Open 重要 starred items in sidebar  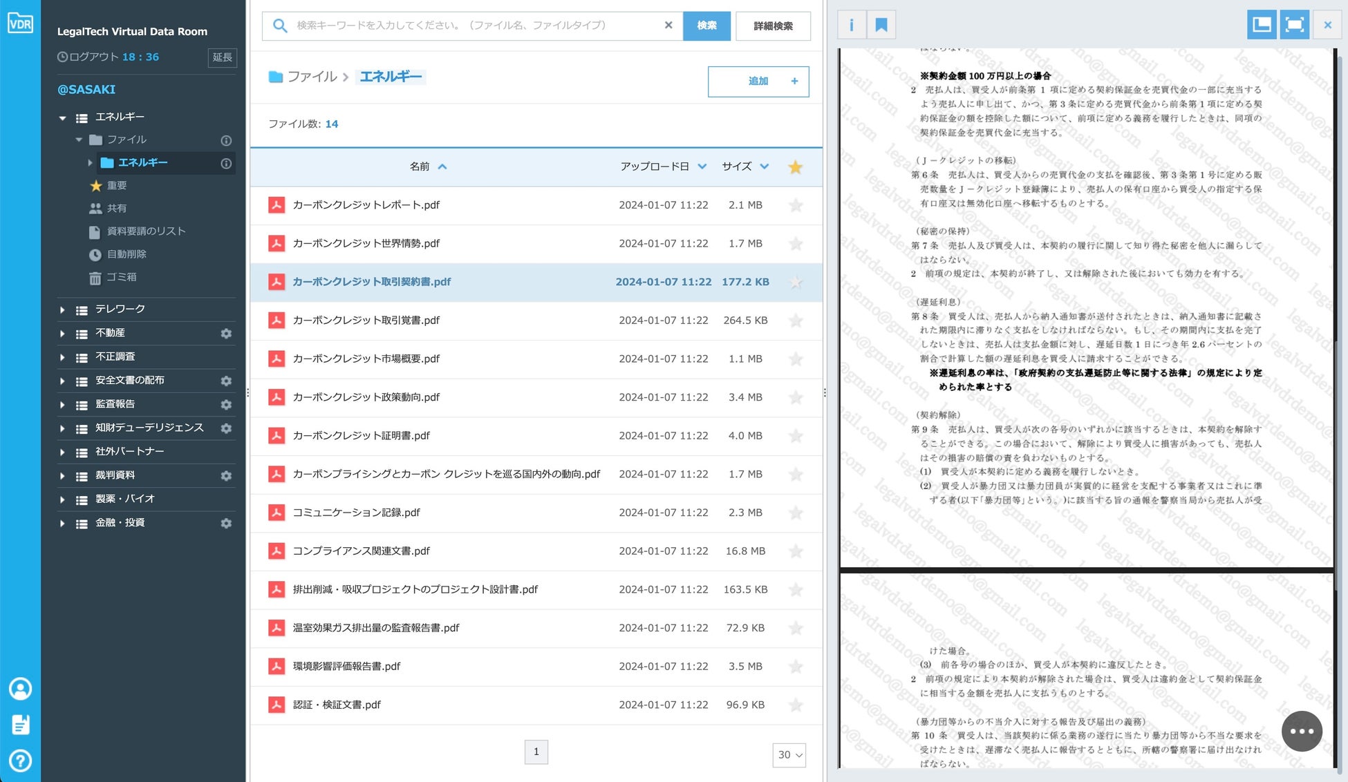pyautogui.click(x=117, y=185)
